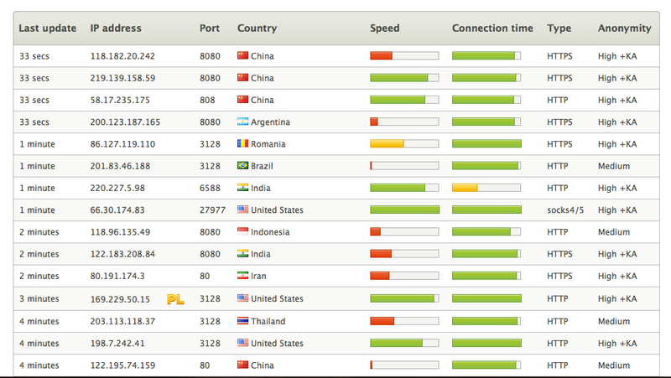671x378 pixels.
Task: Click the Thailand flag icon
Action: coord(242,320)
